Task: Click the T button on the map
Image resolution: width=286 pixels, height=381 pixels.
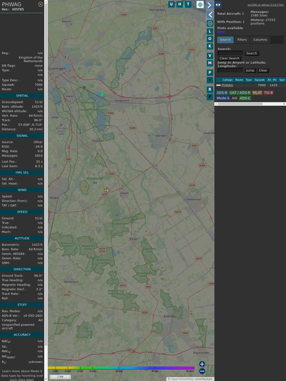Action: [188, 4]
